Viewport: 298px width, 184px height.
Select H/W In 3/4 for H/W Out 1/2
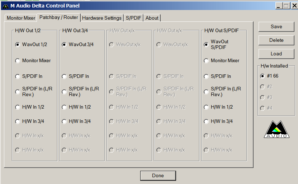pyautogui.click(x=18, y=121)
